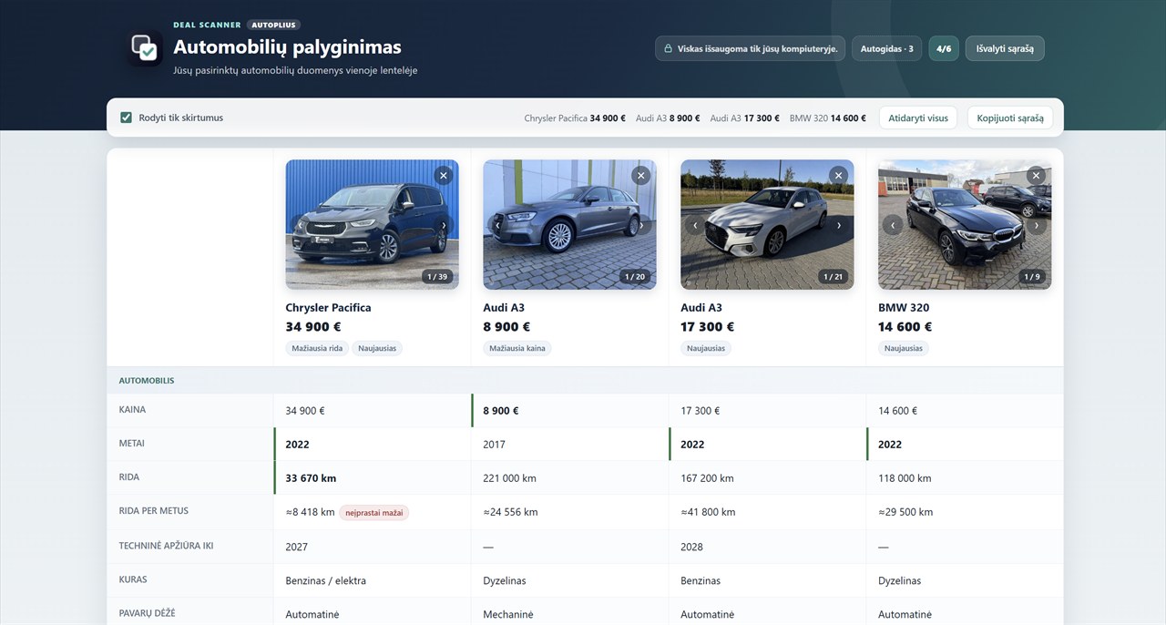The width and height of the screenshot is (1166, 625).
Task: Click Chrysler Pacifica 34 900 € summary link
Action: tap(575, 118)
